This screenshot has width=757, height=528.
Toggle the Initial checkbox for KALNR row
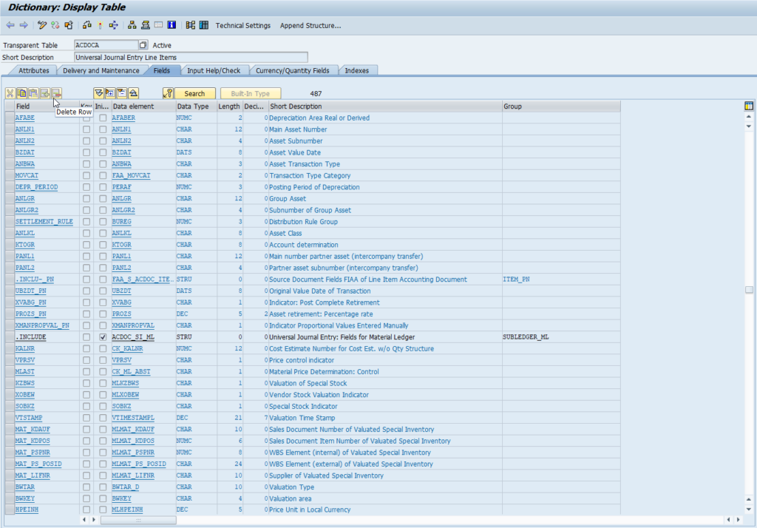pos(103,348)
